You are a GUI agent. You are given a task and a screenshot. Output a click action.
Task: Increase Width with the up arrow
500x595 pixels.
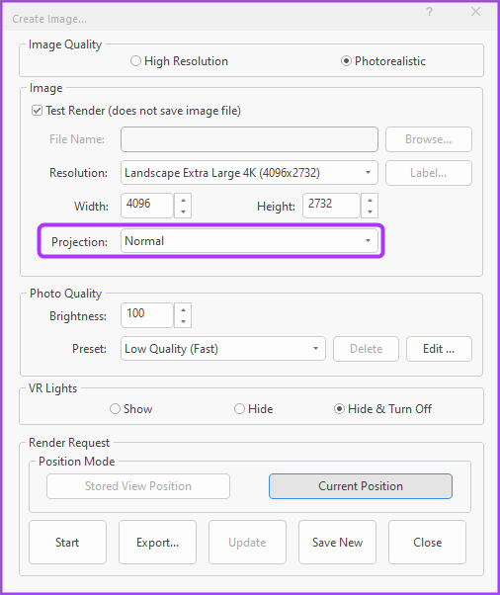(x=183, y=200)
